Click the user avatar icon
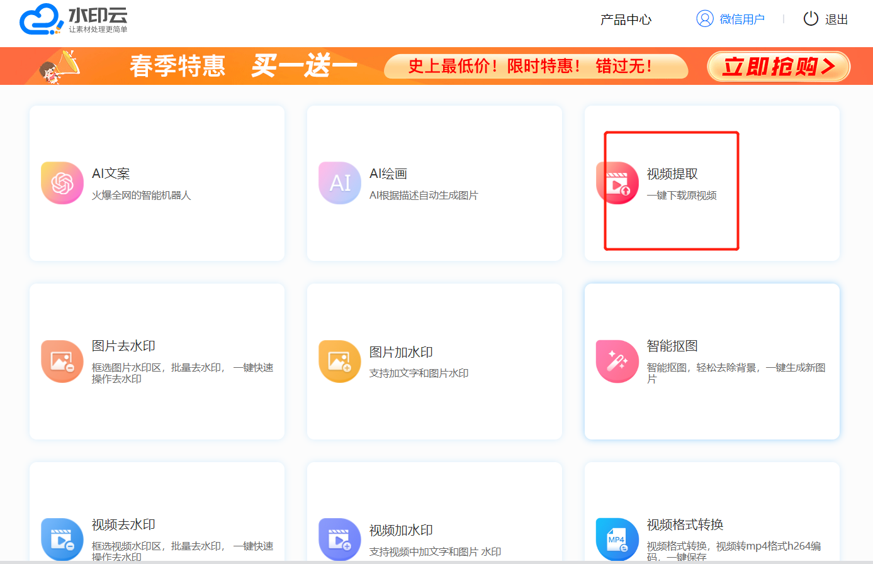The width and height of the screenshot is (873, 564). (x=705, y=19)
